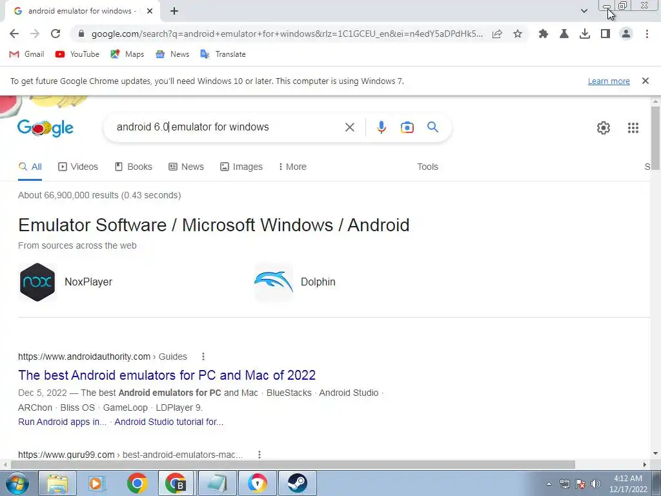Clear the search query text
This screenshot has height=496, width=661.
pyautogui.click(x=349, y=127)
